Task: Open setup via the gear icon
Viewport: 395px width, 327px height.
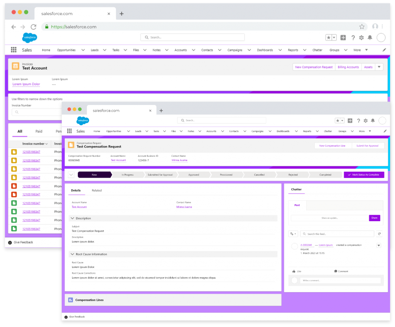Action: point(365,120)
